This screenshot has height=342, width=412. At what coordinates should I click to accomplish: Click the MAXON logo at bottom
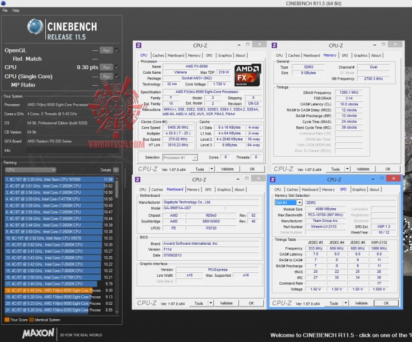[38, 333]
